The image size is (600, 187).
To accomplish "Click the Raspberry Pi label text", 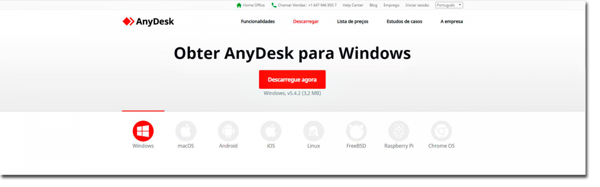I will pos(399,146).
